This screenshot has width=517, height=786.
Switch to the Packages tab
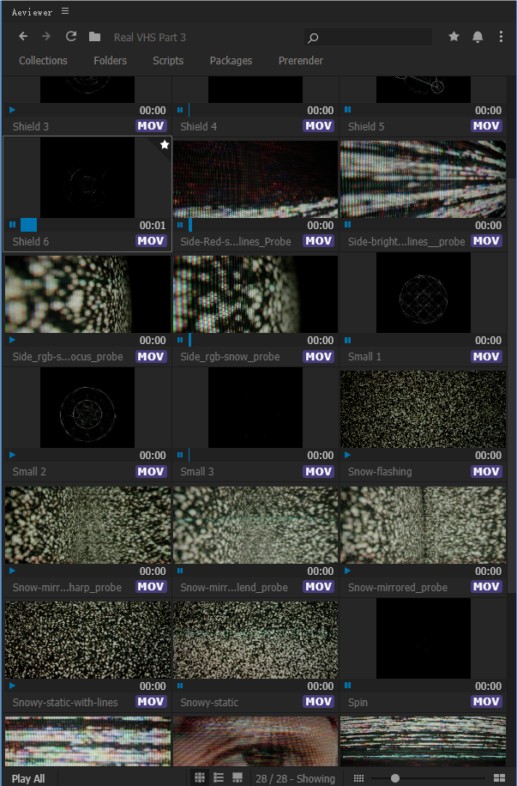click(231, 61)
